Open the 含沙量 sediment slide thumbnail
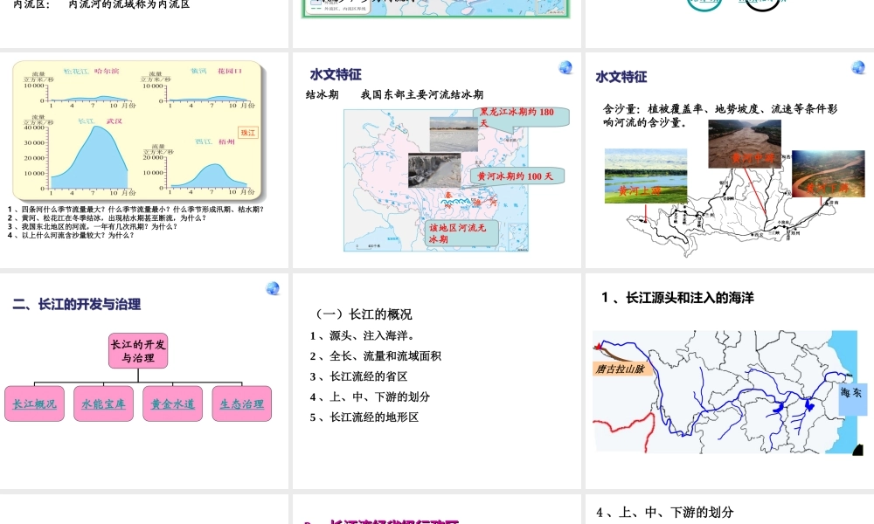Image resolution: width=874 pixels, height=524 pixels. click(x=730, y=161)
